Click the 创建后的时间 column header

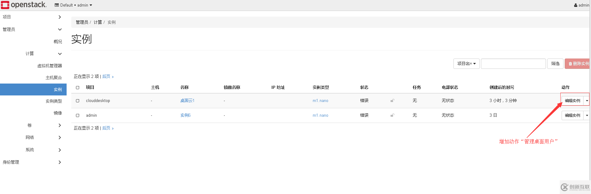coord(502,88)
